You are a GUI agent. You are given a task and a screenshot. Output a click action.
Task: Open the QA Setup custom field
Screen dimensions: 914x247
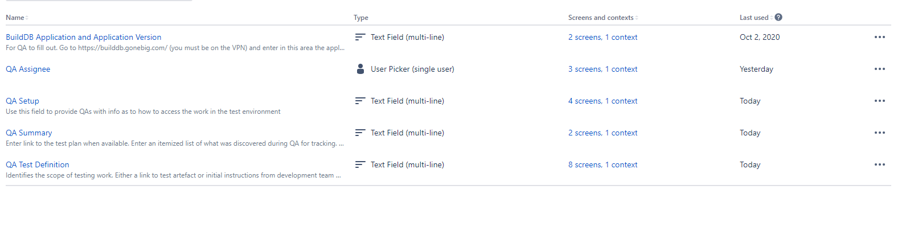[22, 101]
